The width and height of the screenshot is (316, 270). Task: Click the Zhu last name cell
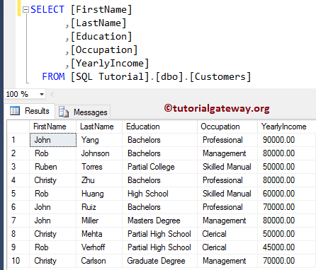coord(99,180)
